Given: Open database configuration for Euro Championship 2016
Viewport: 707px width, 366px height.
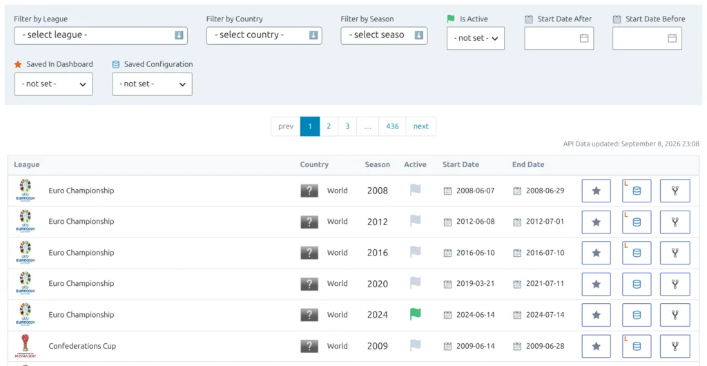Looking at the screenshot, I should 637,253.
